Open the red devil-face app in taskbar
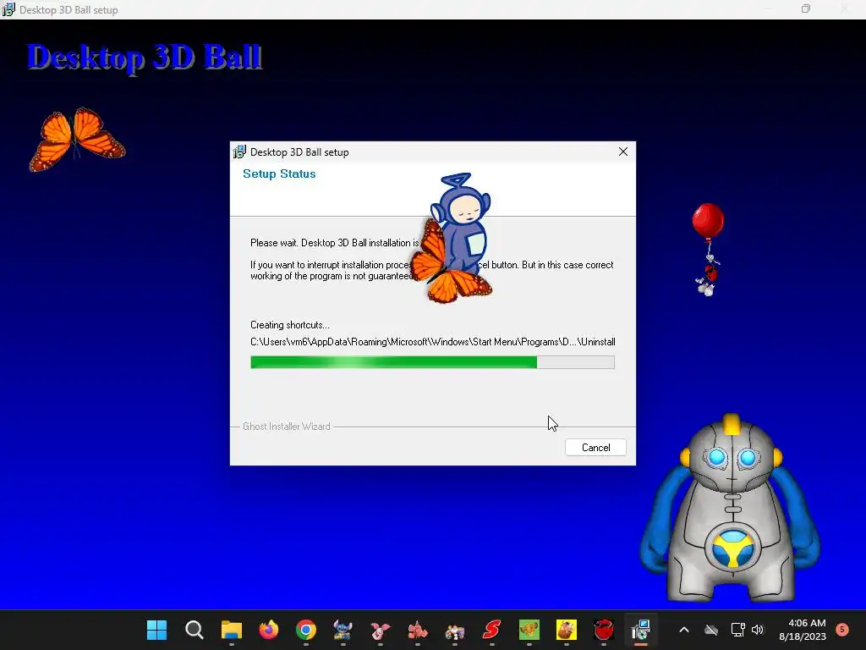866x650 pixels. (604, 630)
